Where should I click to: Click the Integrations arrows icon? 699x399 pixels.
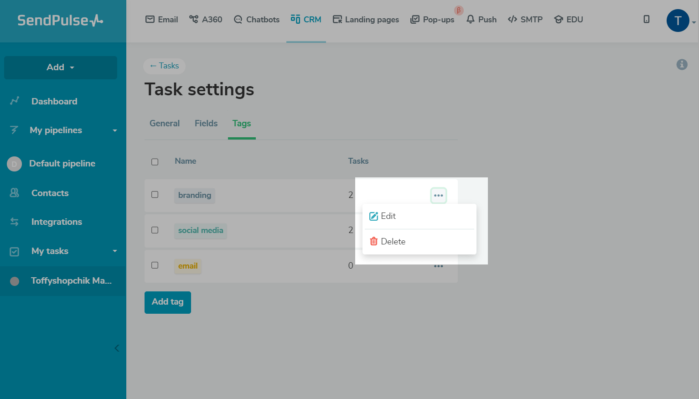tap(15, 222)
